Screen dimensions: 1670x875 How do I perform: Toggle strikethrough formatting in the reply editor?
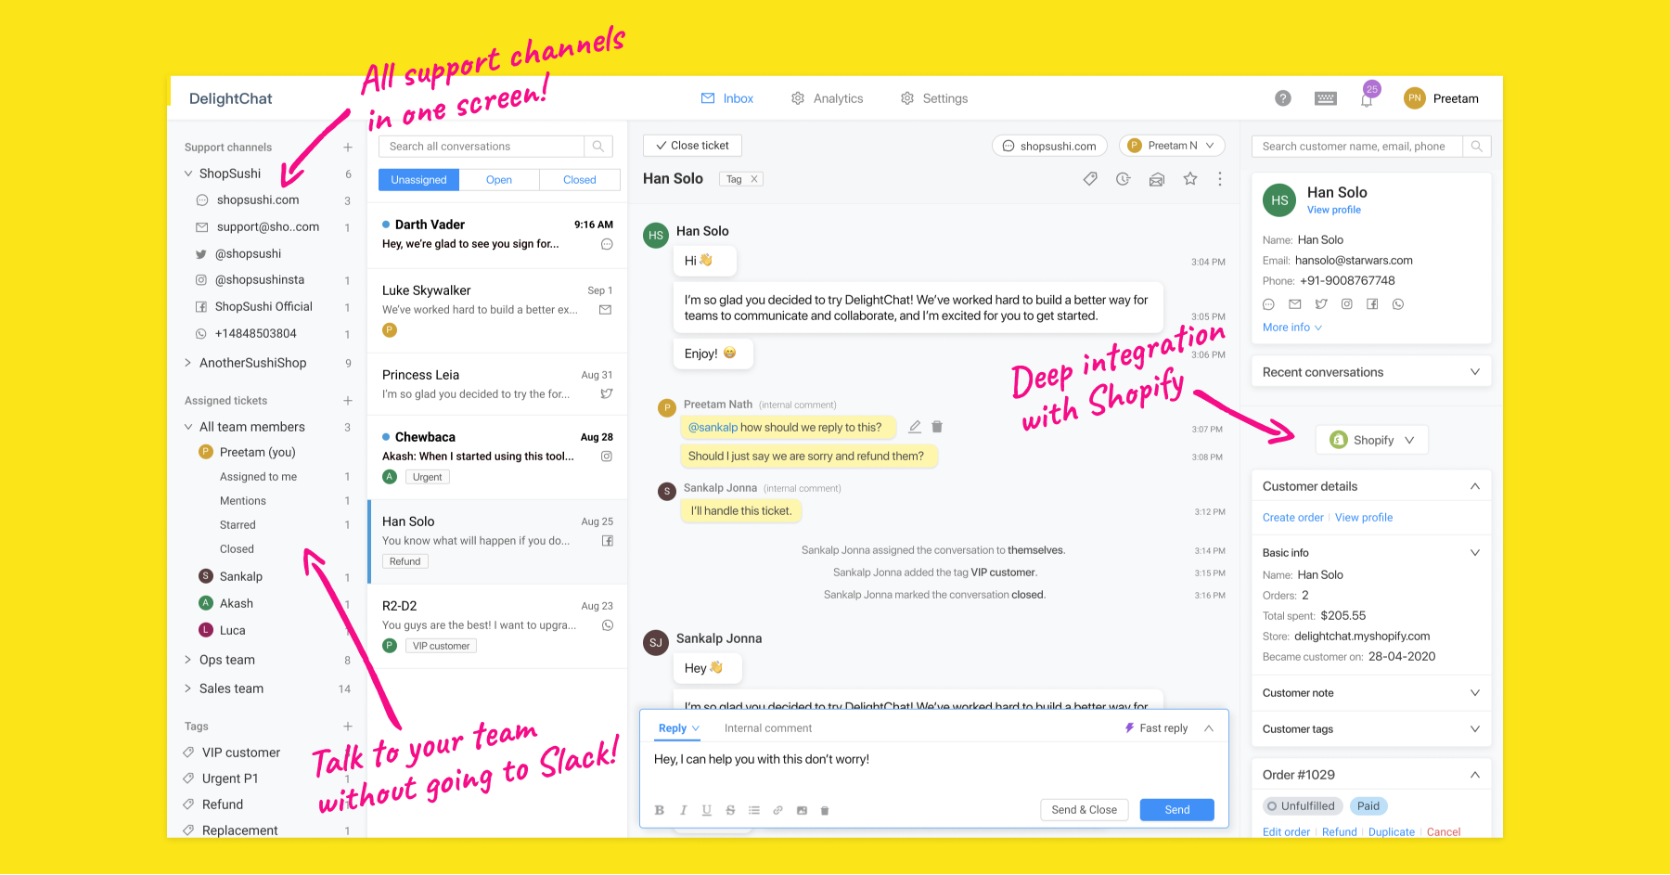730,809
